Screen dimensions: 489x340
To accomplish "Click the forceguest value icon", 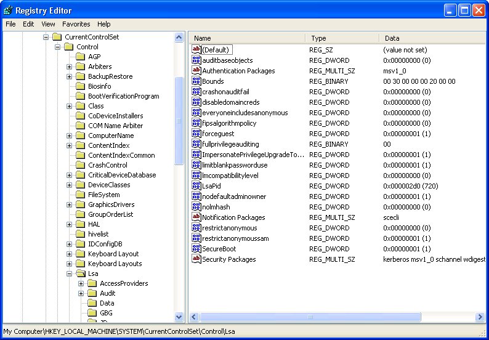I will (196, 134).
